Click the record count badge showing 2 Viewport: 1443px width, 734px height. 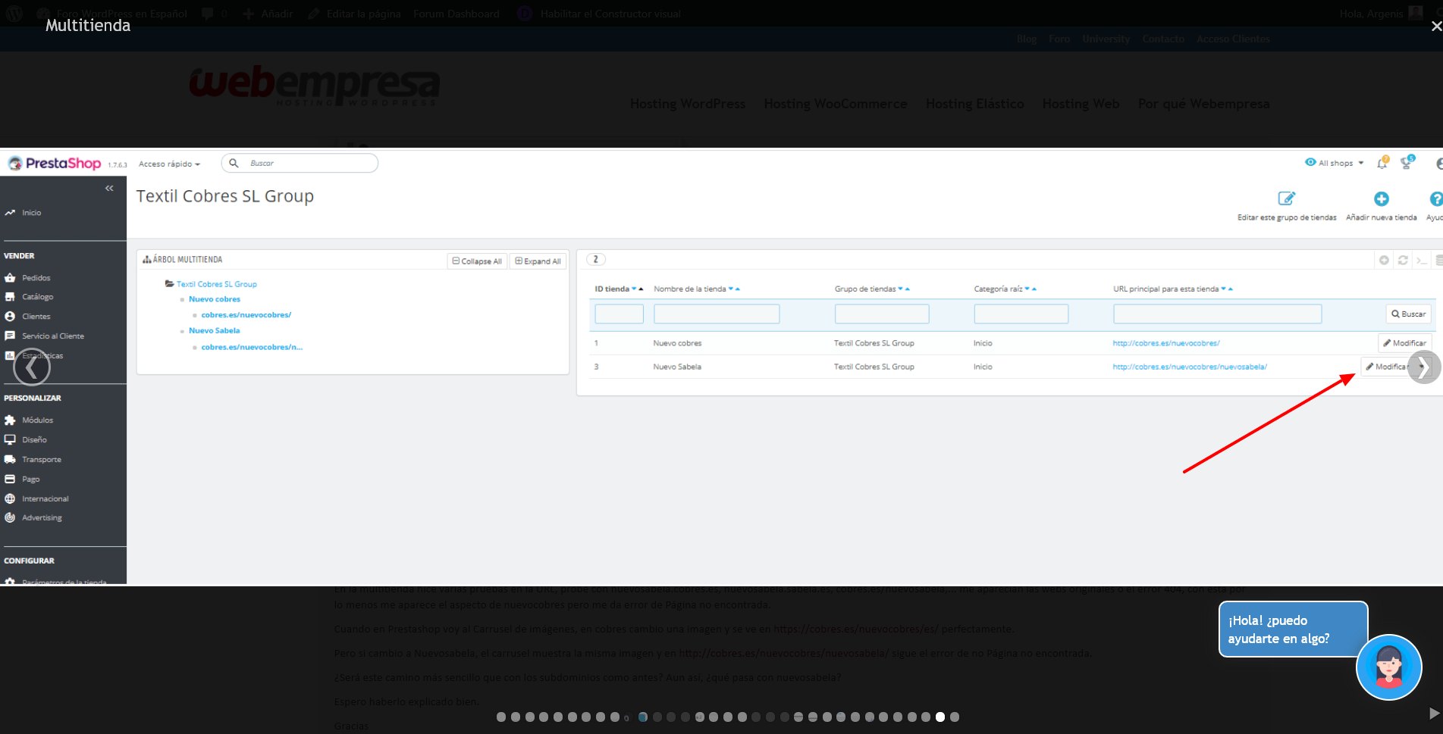tap(596, 260)
